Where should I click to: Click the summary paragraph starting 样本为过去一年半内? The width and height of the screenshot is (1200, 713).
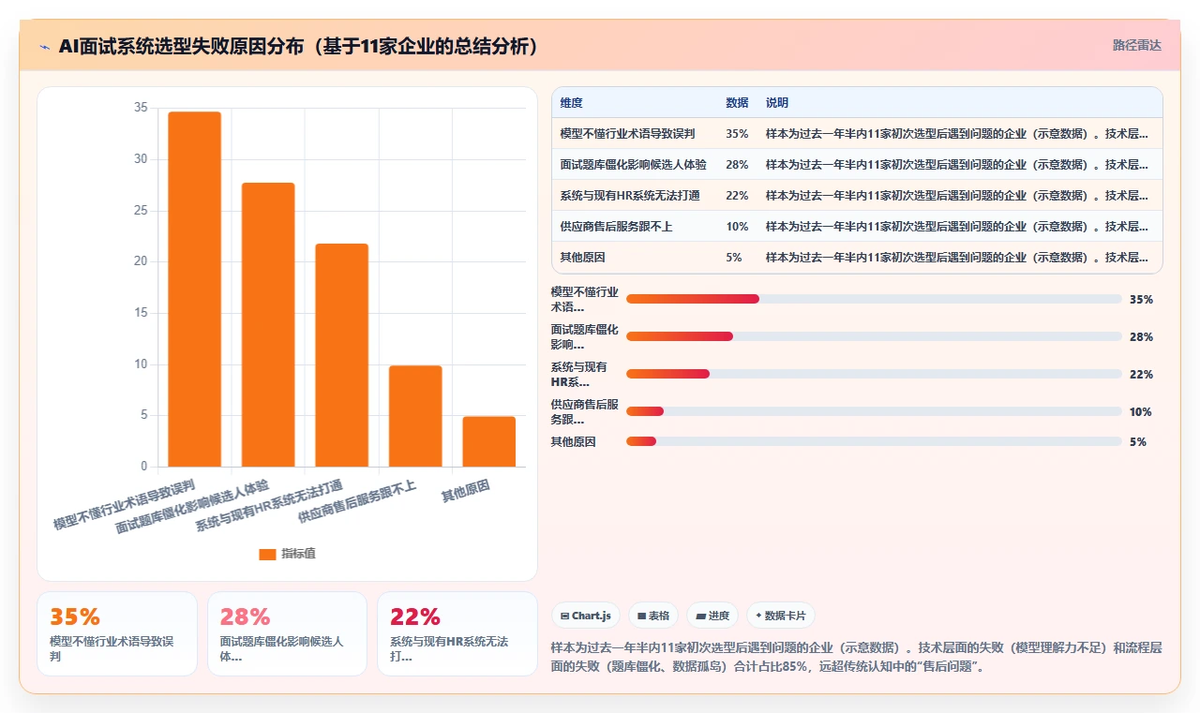coord(856,658)
